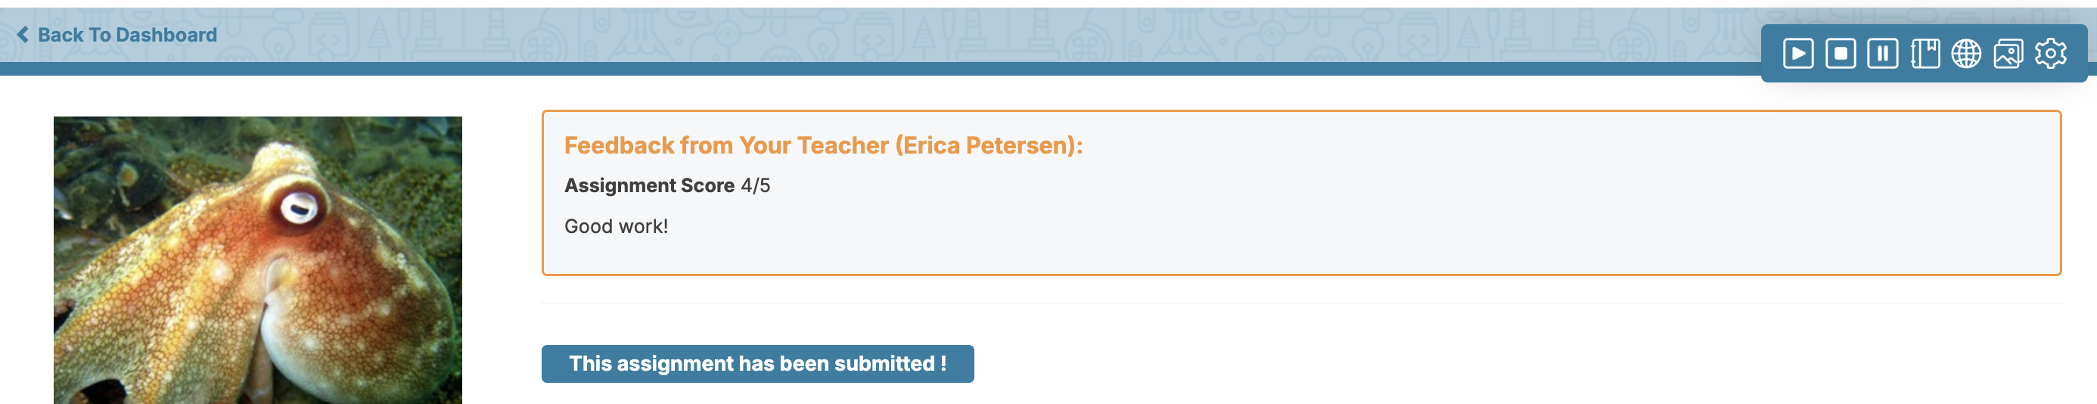The height and width of the screenshot is (404, 2097).
Task: Pause the read-aloud playback
Action: click(x=1882, y=54)
